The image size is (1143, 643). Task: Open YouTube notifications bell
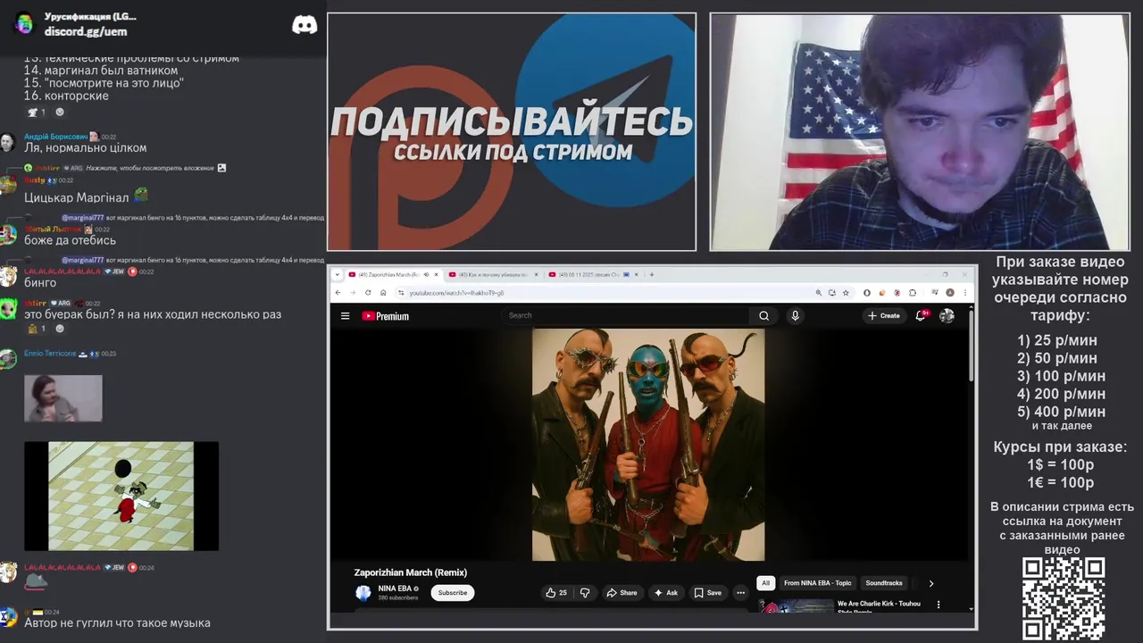pyautogui.click(x=921, y=315)
